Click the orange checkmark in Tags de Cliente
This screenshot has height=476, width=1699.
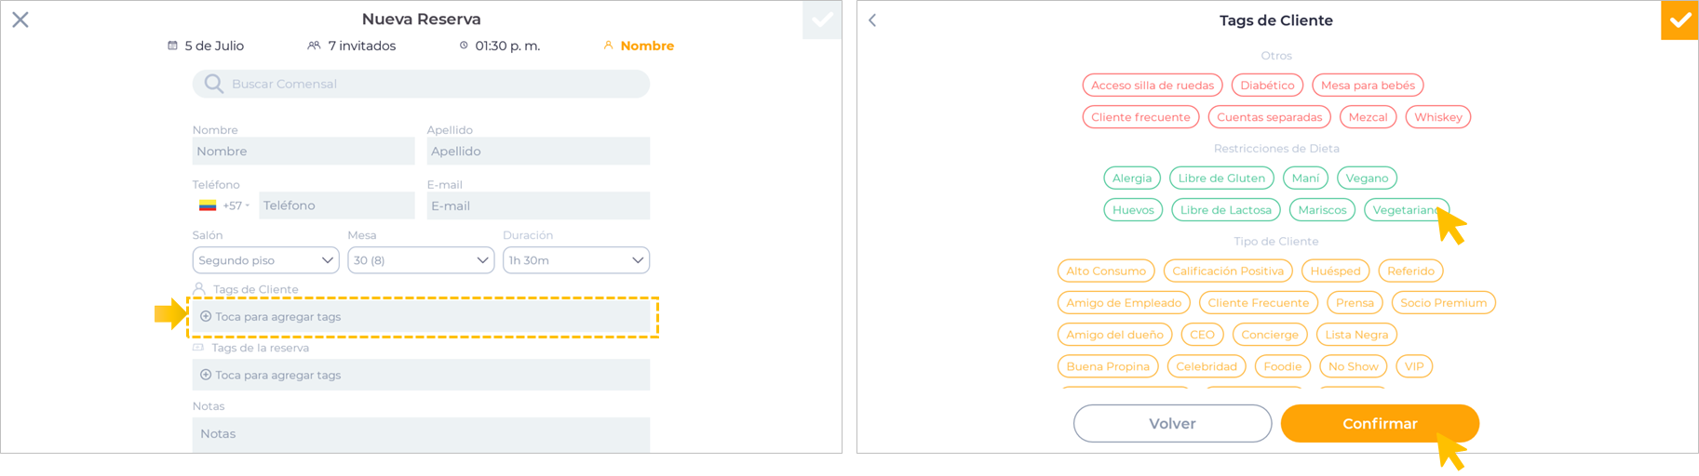[1679, 20]
